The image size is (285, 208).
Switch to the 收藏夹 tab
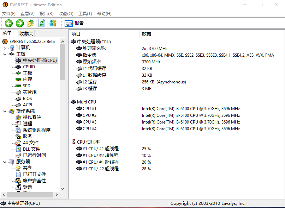click(25, 33)
